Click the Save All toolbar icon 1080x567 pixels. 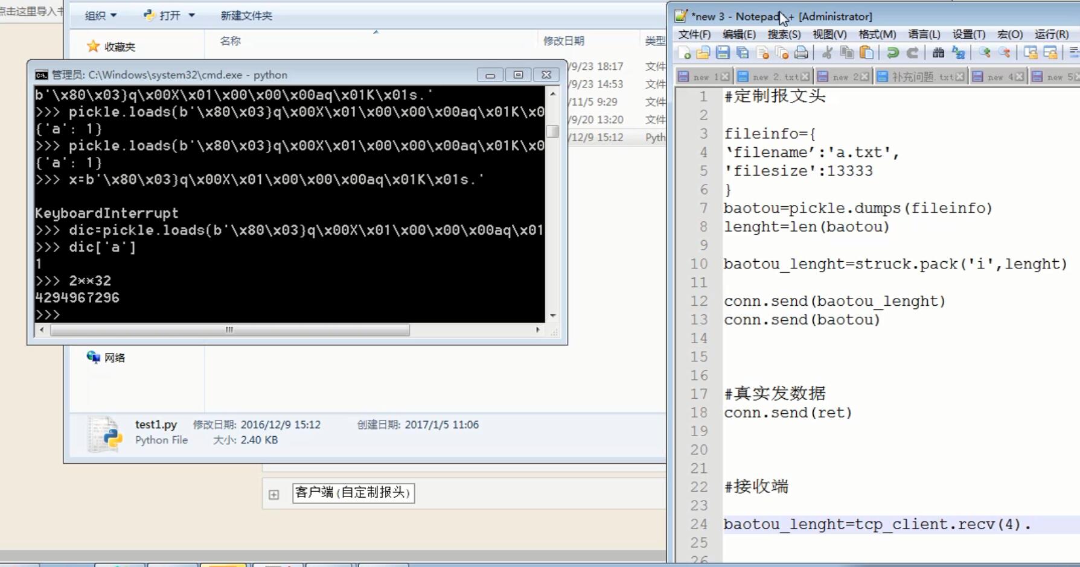pyautogui.click(x=743, y=53)
